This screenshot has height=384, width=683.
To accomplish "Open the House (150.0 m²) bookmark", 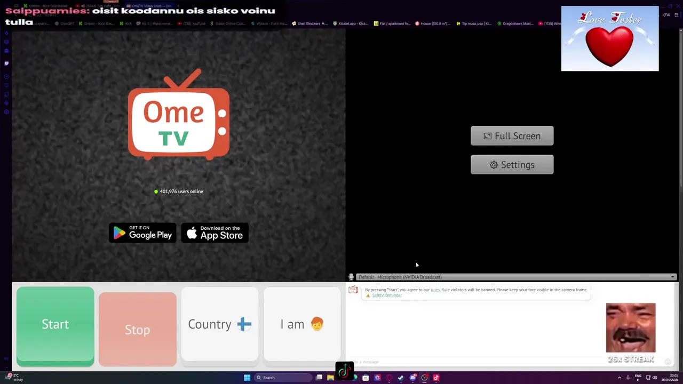I will click(433, 23).
